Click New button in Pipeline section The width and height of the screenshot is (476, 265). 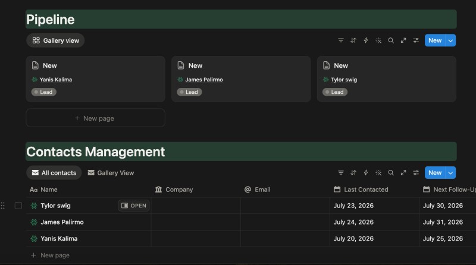pos(435,40)
